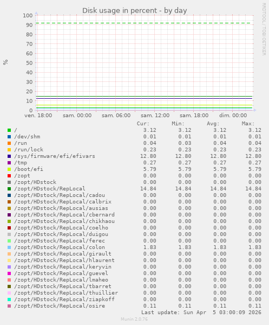Select the /zopt/HDstock/RepLocal legend label

[x=50, y=189]
